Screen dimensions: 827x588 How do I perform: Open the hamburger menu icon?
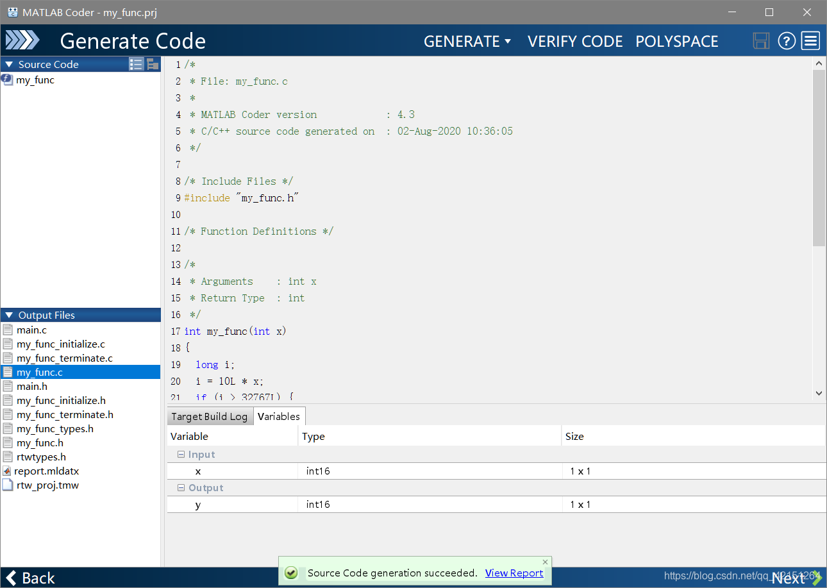[x=811, y=41]
